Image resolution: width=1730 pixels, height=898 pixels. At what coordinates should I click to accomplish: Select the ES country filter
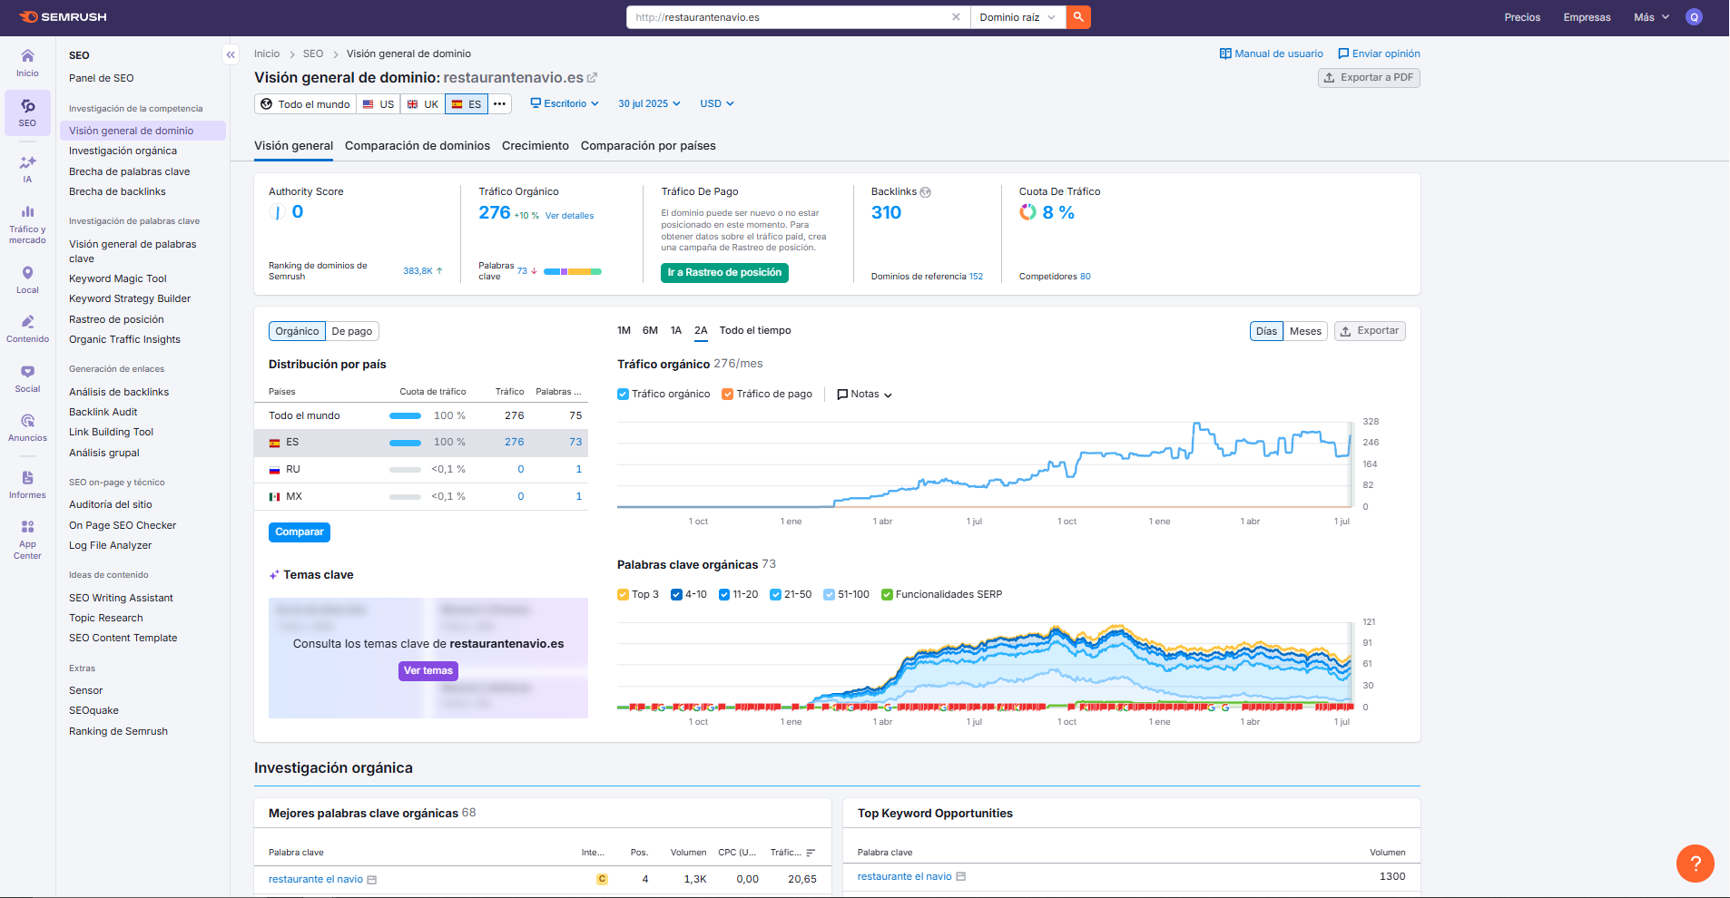(467, 104)
